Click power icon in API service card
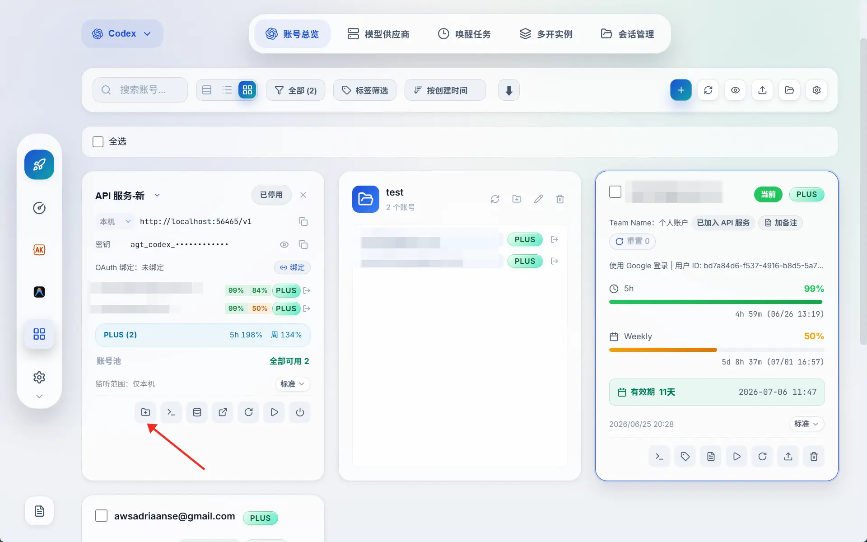Viewport: 867px width, 542px height. tap(300, 412)
